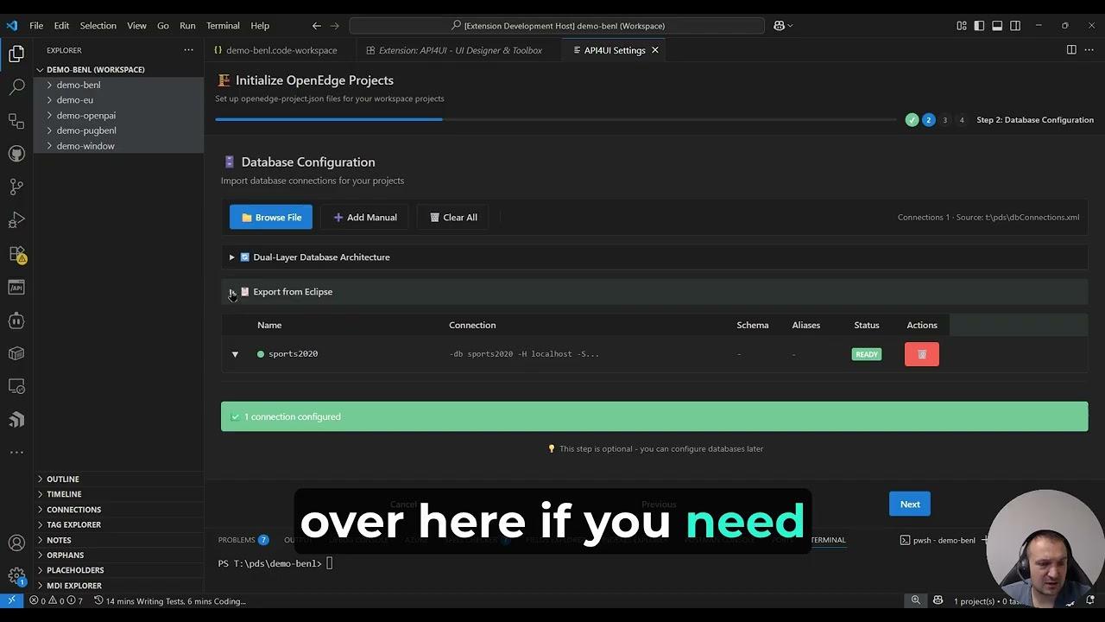Viewport: 1105px width, 622px height.
Task: Expand the Dual-Layer Database Architecture section
Action: point(231,257)
